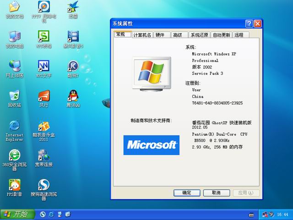The image size is (293, 220).
Task: Launch the 迅雷 Thunder desktop shortcut
Action: 73,9
